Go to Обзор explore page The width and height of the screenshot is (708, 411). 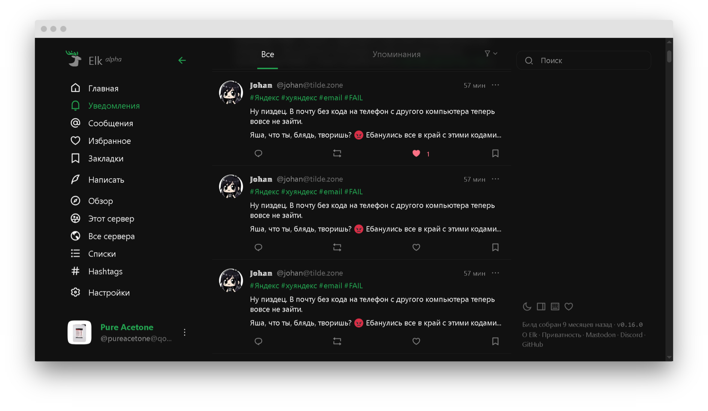(100, 201)
